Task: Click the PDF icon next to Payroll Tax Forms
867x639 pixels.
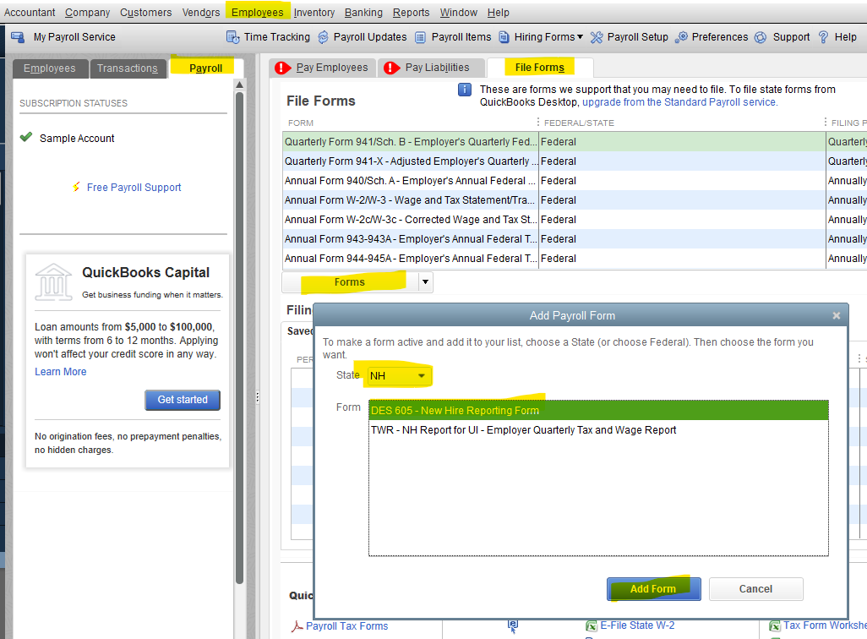Action: point(297,626)
